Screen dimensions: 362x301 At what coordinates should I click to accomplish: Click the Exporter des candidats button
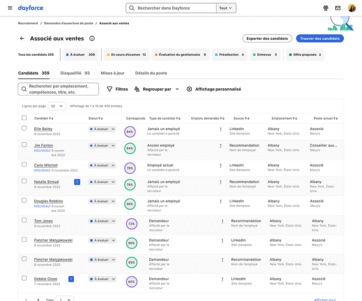click(x=267, y=38)
